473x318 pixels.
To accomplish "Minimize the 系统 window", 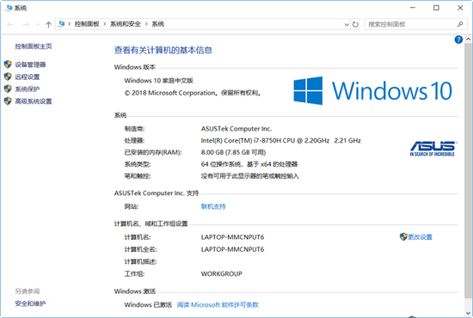I will pos(413,8).
